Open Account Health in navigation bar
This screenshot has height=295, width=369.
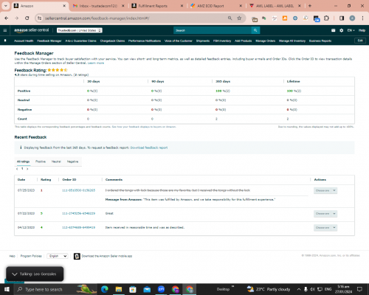click(x=24, y=41)
